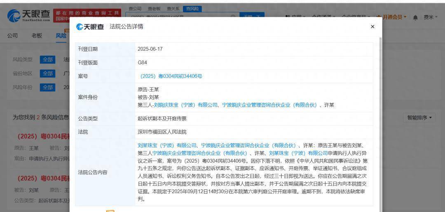Select the 查关系 search tab
445x212 pixels.
pos(173,9)
